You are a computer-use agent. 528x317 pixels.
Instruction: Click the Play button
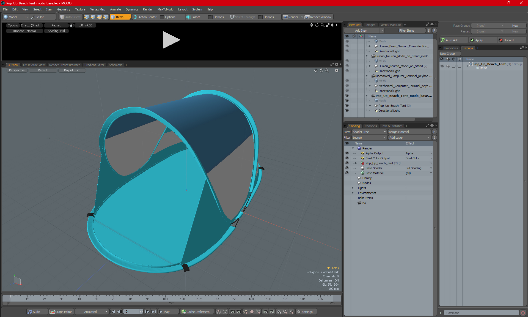(168, 312)
